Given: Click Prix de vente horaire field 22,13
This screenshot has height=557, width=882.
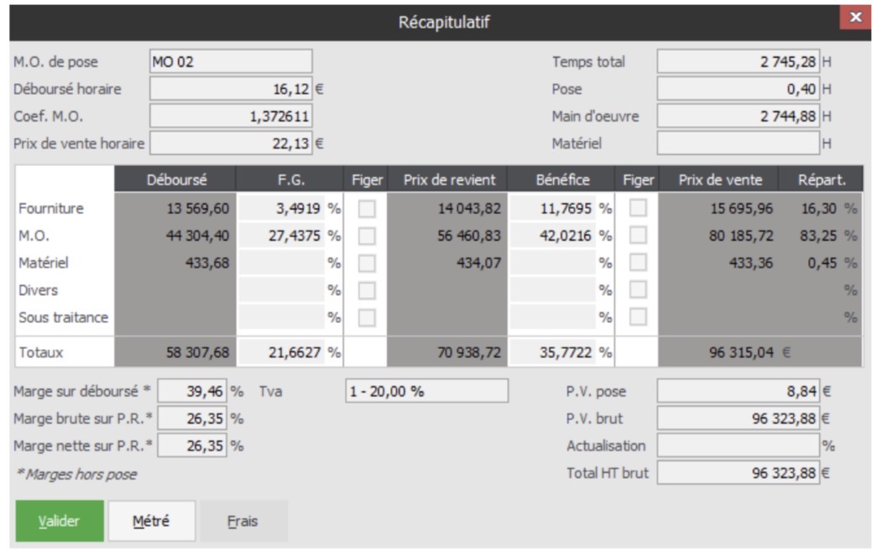Looking at the screenshot, I should (x=231, y=143).
